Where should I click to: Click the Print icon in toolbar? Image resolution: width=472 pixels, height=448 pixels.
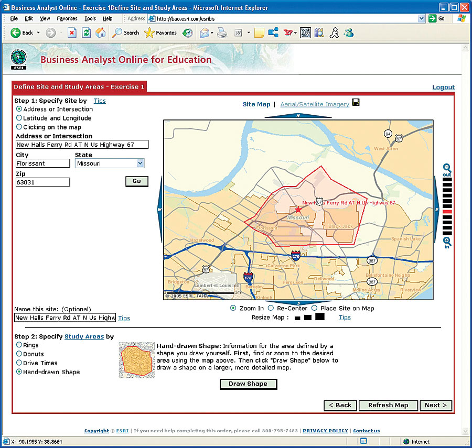pos(222,33)
